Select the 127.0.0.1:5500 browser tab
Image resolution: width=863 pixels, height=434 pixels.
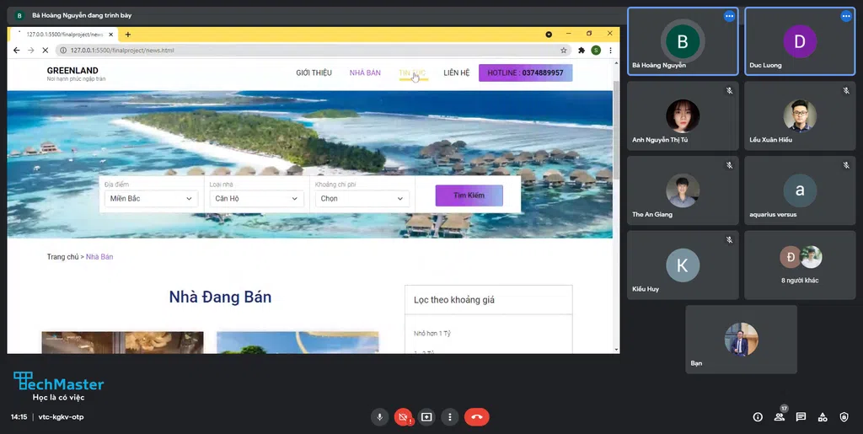tap(64, 34)
